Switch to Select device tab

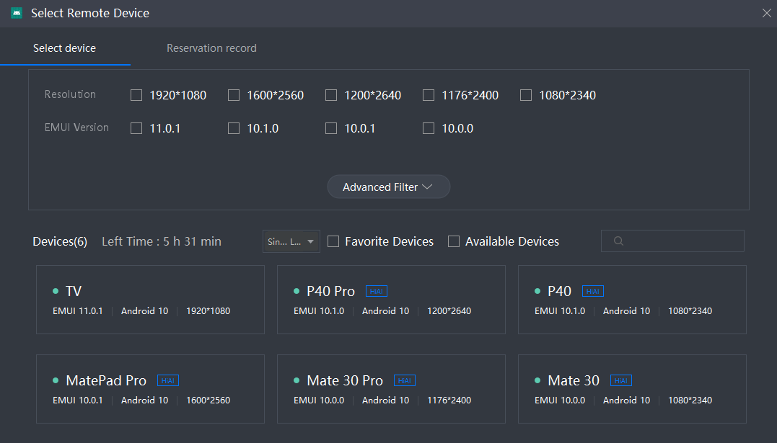click(x=64, y=48)
